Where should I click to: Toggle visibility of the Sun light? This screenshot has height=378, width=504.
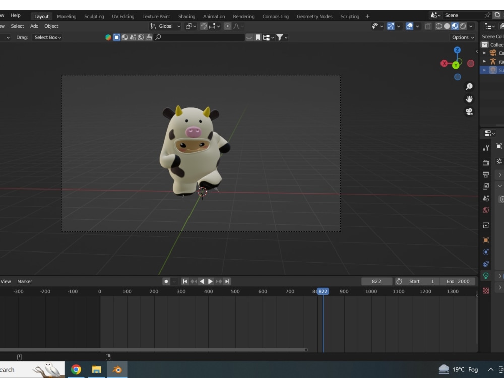[x=502, y=70]
